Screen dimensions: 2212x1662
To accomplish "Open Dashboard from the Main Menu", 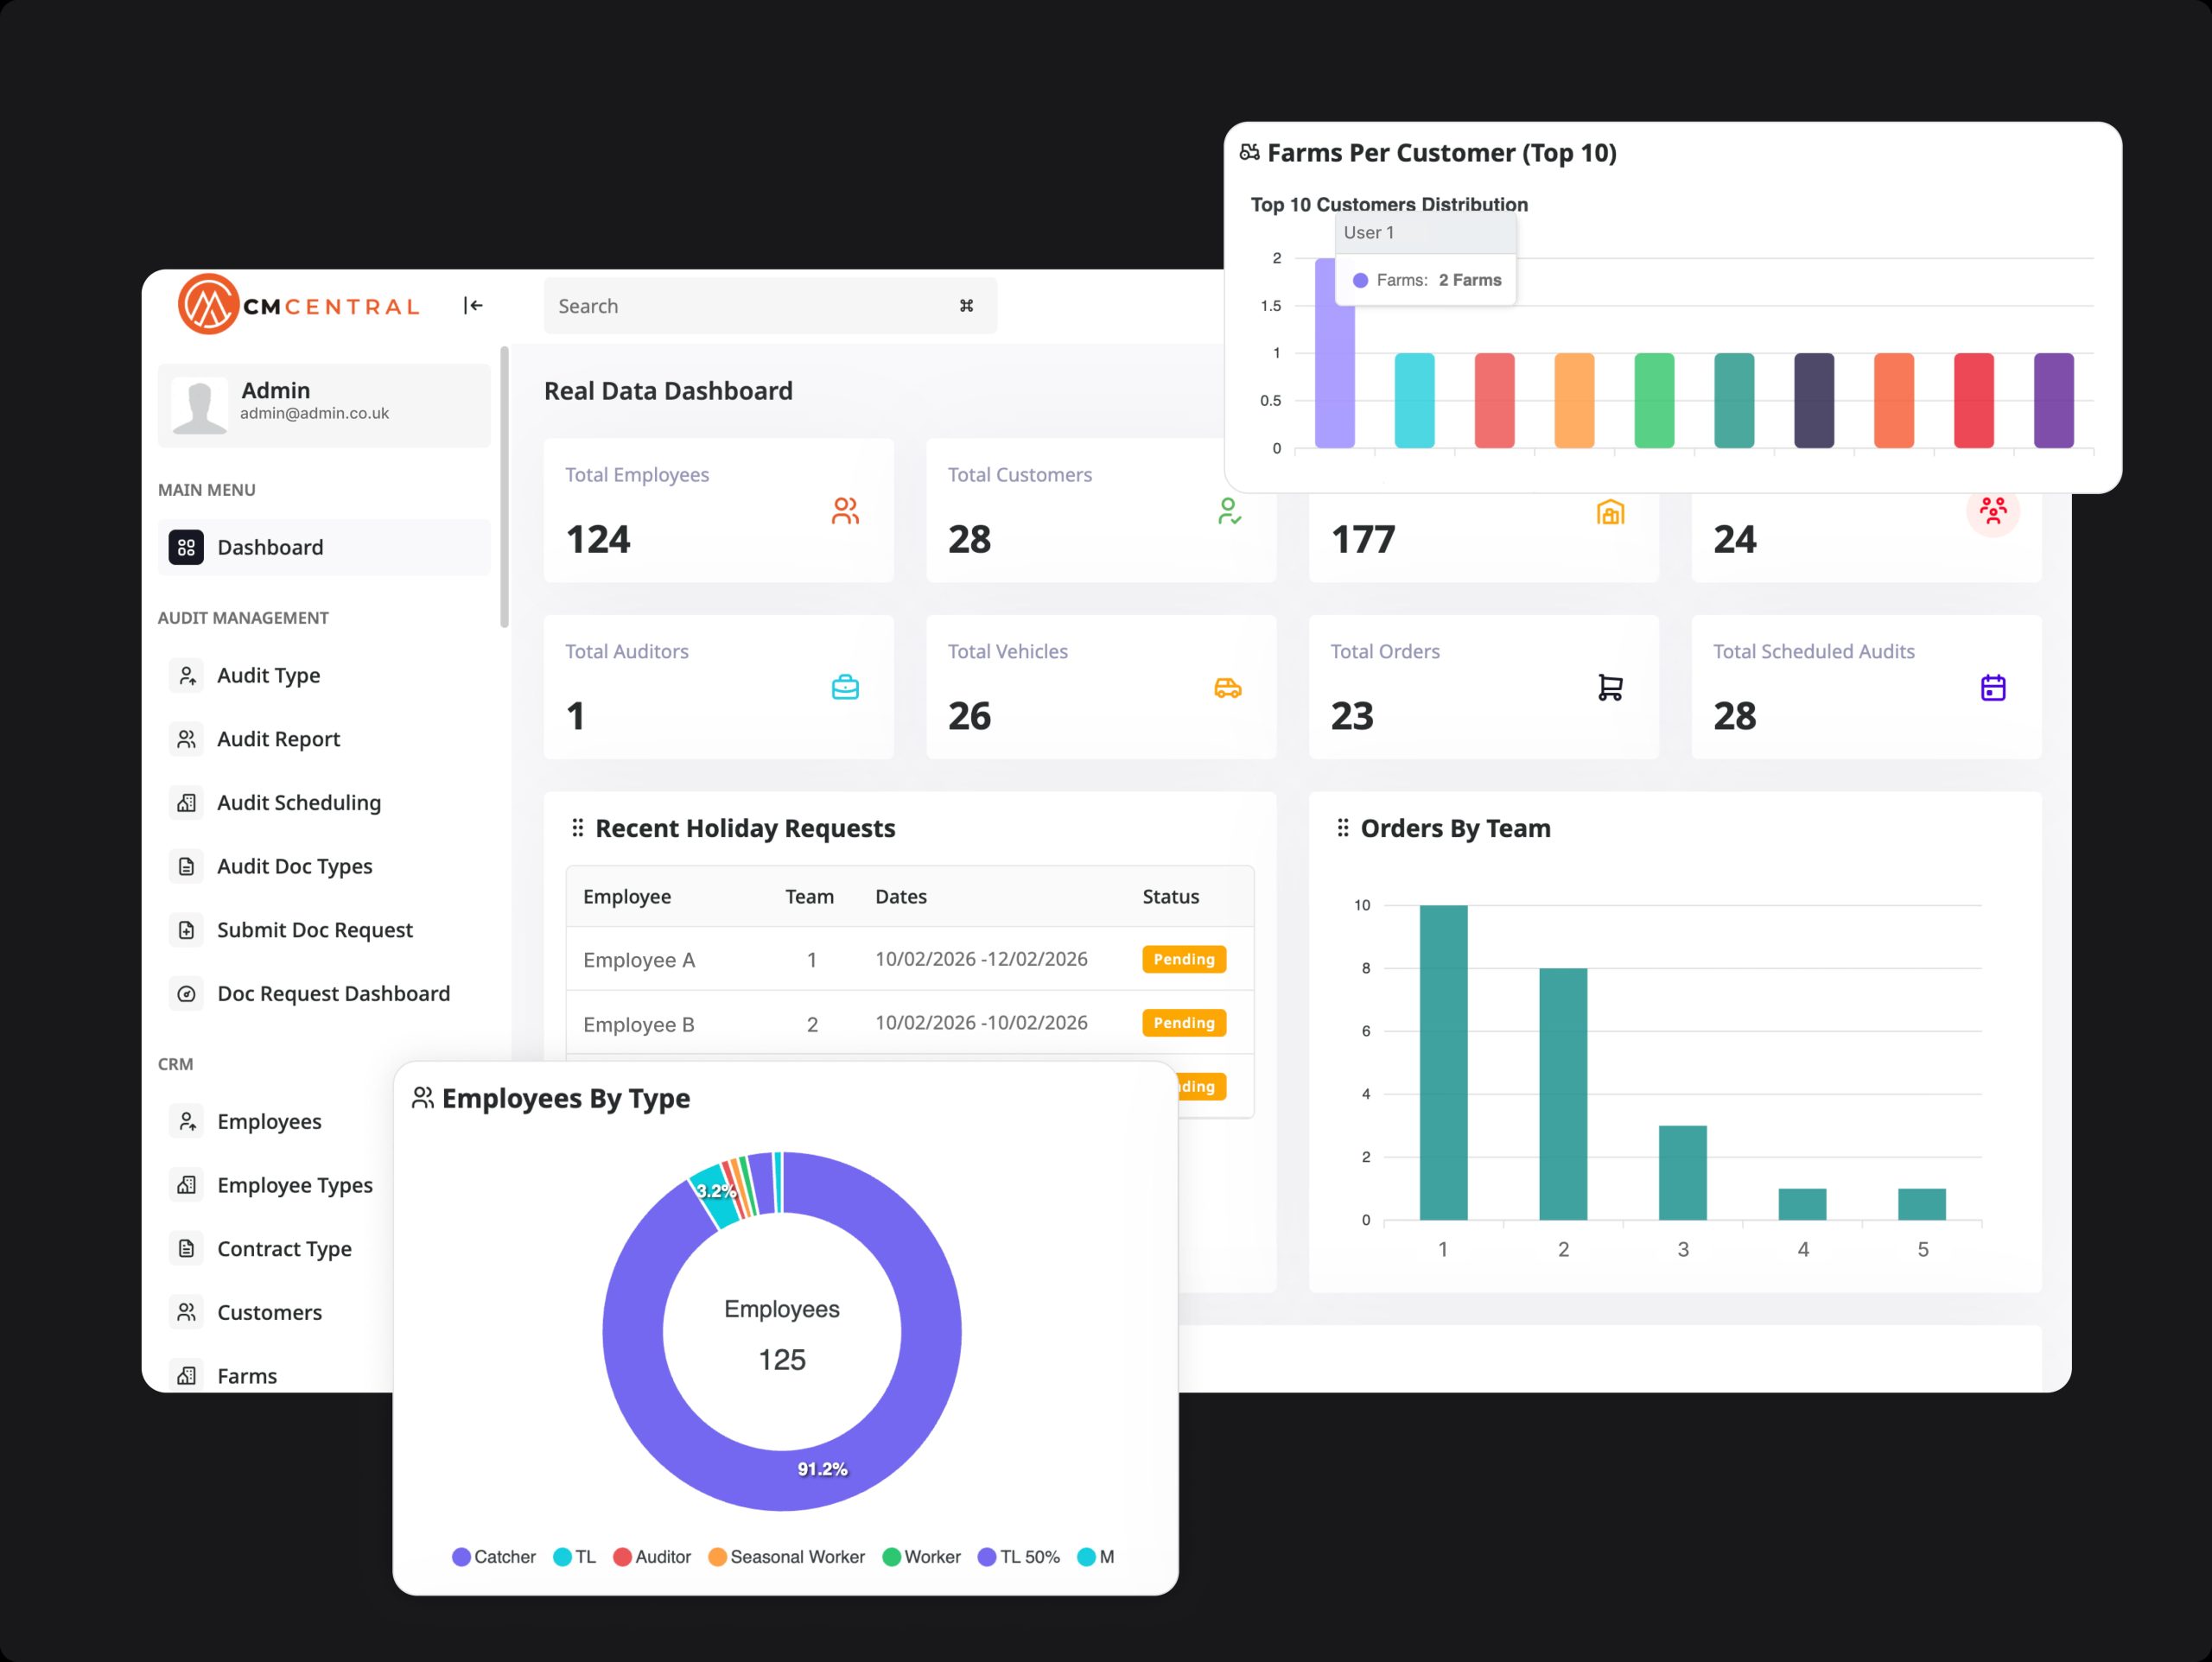I will (270, 547).
